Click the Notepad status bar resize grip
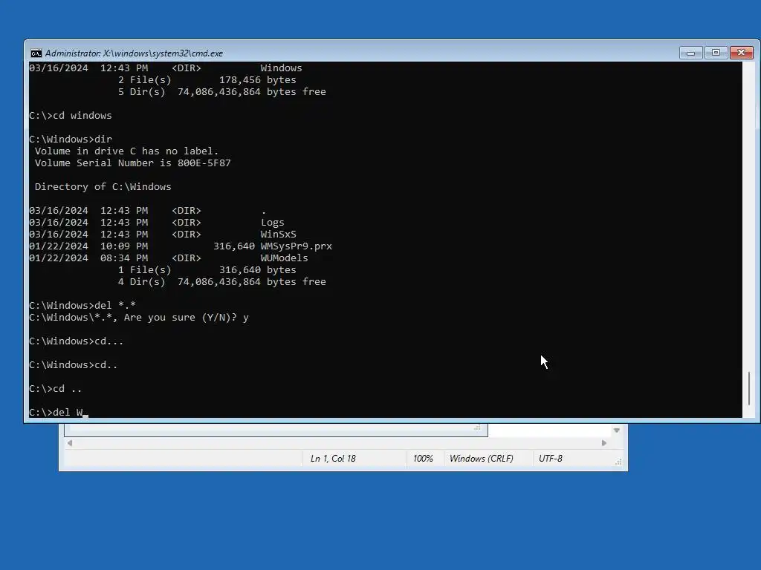The height and width of the screenshot is (570, 761). tap(618, 462)
